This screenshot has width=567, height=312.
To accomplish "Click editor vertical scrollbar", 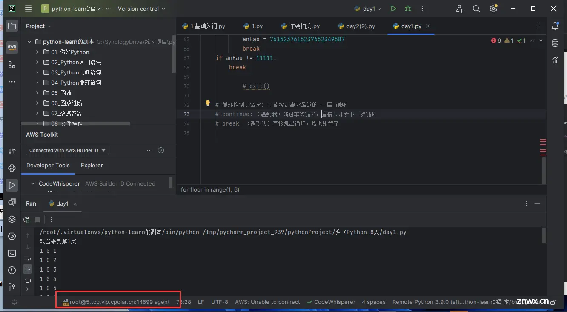I will coord(544,170).
